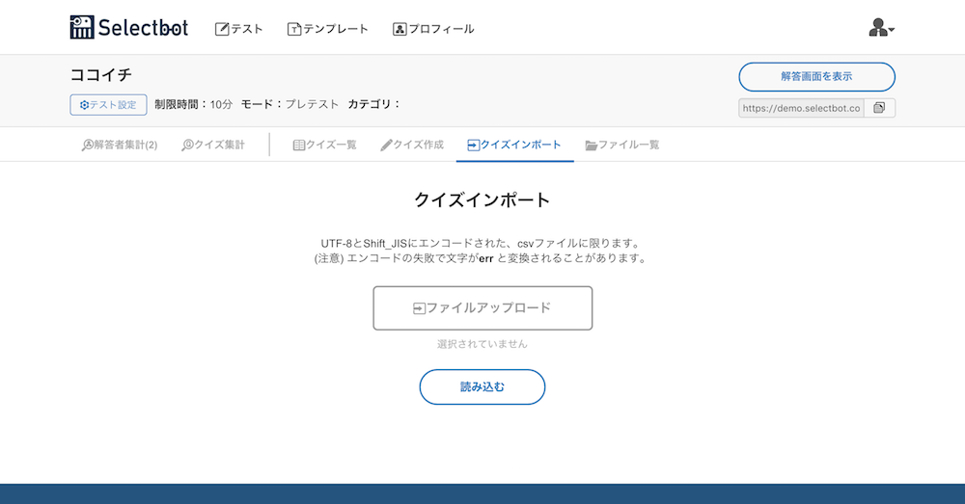The image size is (965, 504).
Task: Expand the user account dropdown
Action: pos(881,28)
